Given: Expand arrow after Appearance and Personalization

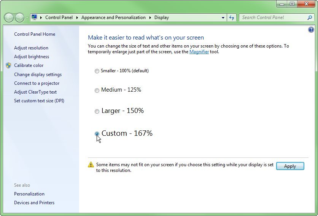Looking at the screenshot, I should 150,17.
